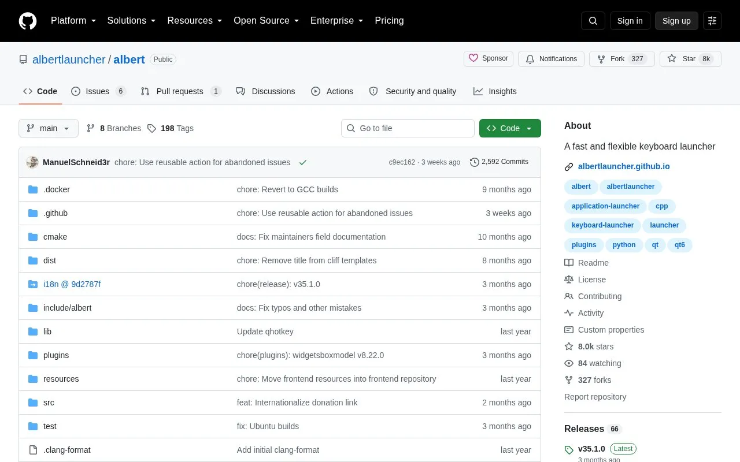Viewport: 740px width, 462px height.
Task: Open the i18n submodule link
Action: pyautogui.click(x=72, y=284)
